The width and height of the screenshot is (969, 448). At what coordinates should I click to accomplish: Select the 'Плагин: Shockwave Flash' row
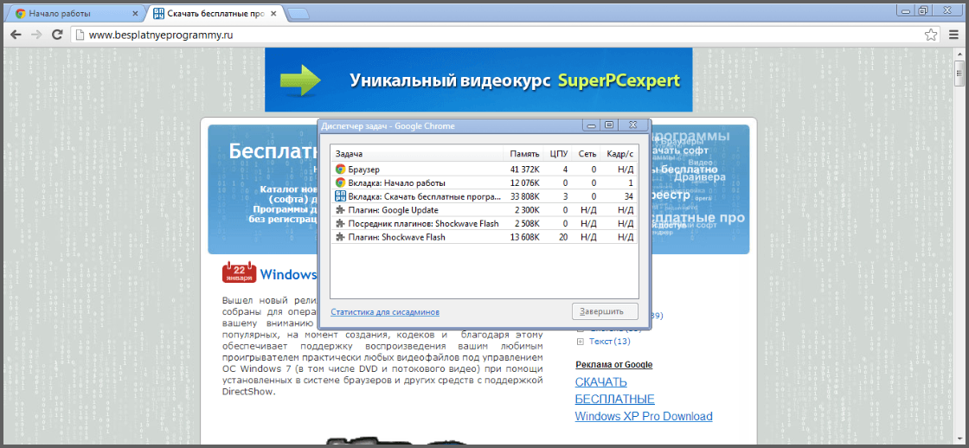(484, 237)
